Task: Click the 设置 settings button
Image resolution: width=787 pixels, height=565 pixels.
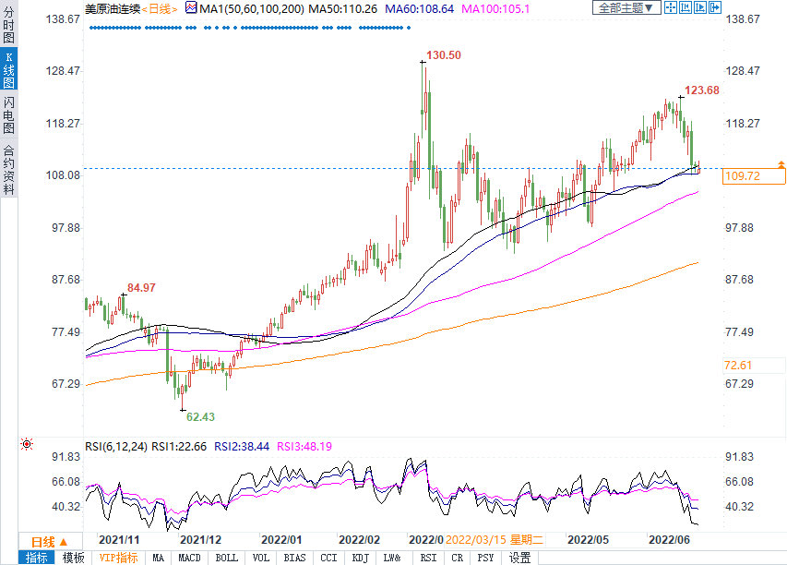Action: [520, 558]
